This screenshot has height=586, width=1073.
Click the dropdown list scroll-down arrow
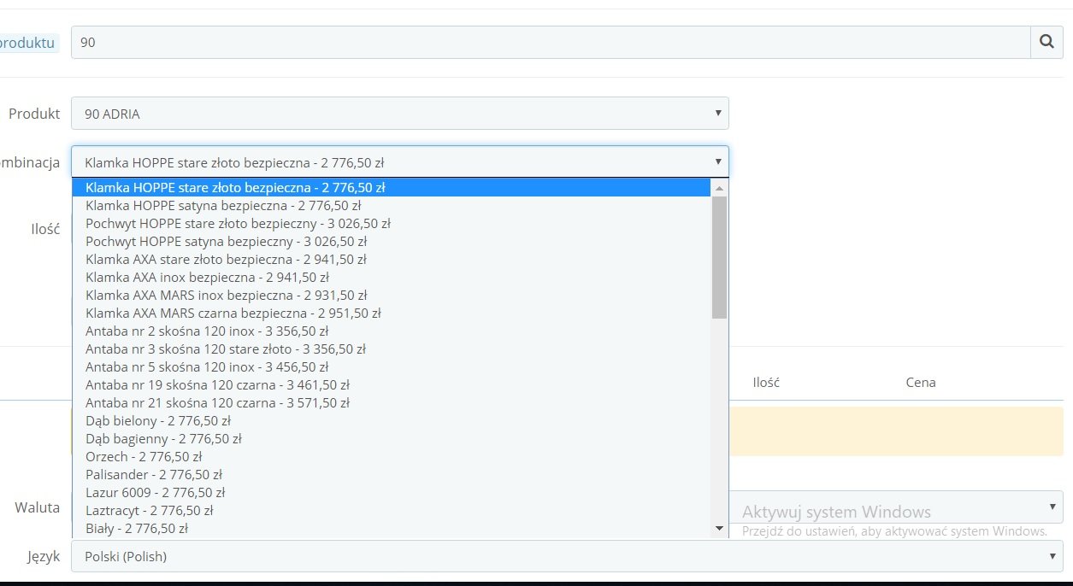pos(719,529)
